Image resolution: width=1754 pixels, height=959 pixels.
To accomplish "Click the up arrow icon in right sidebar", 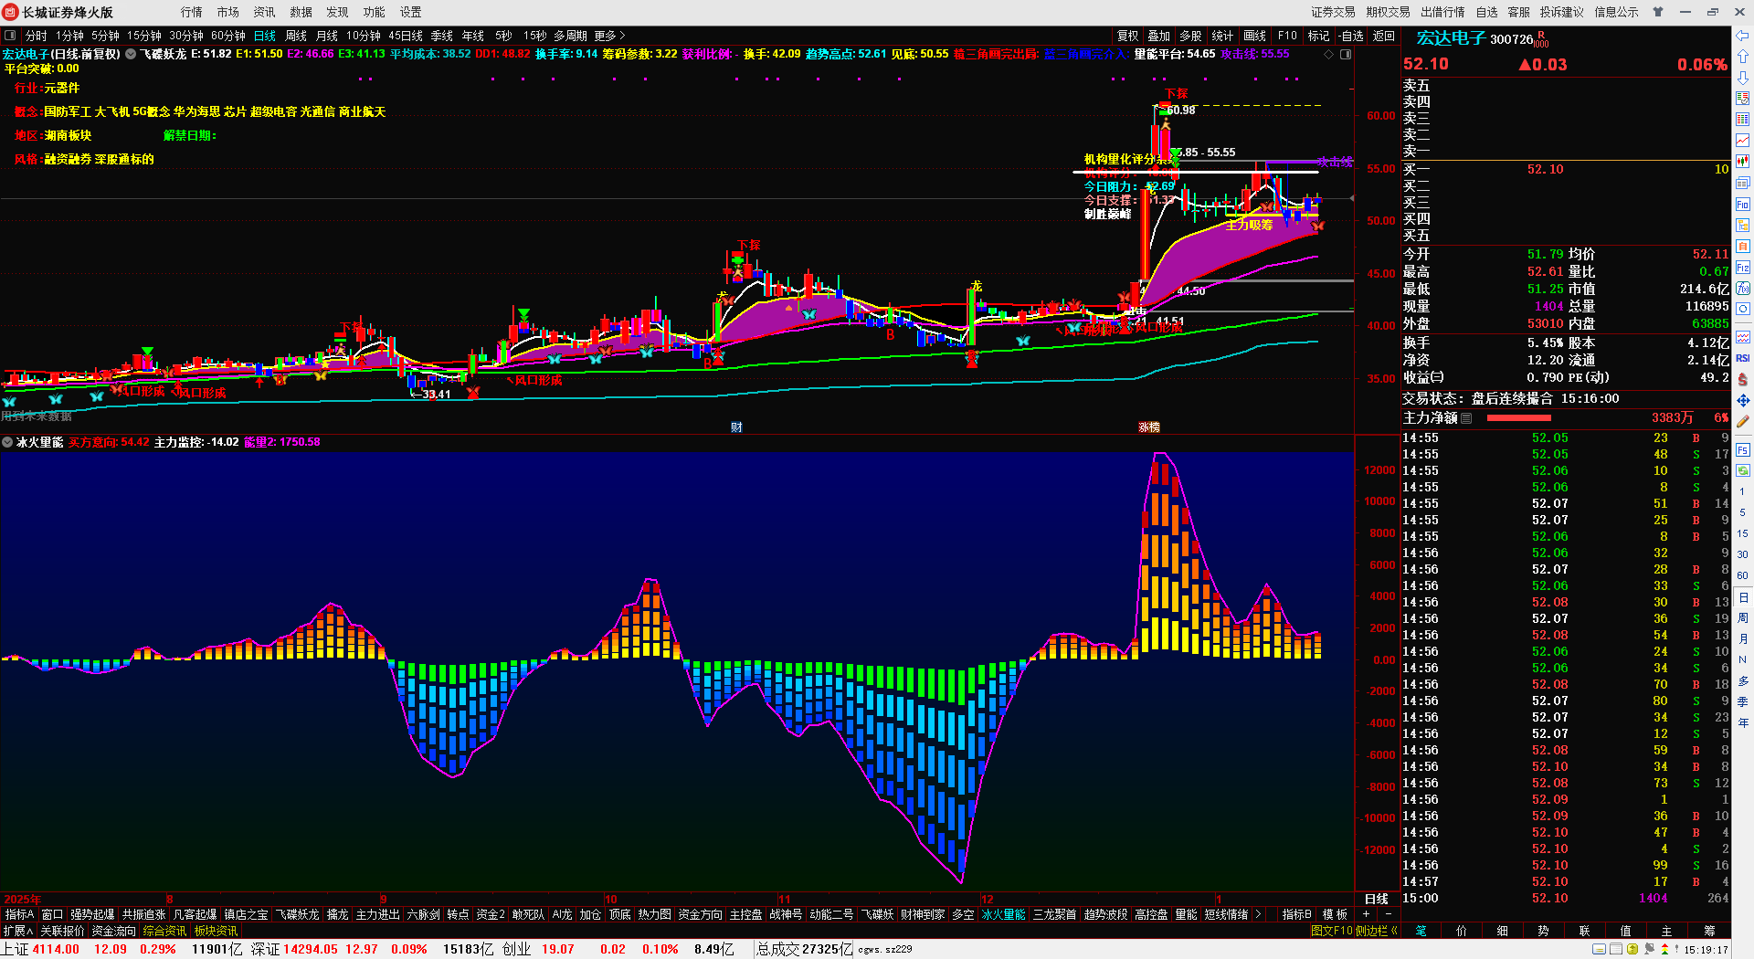I will (x=1743, y=57).
